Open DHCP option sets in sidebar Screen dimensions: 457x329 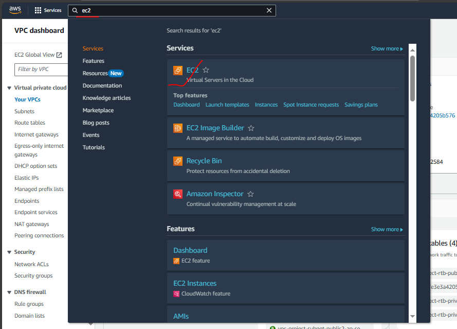click(36, 166)
